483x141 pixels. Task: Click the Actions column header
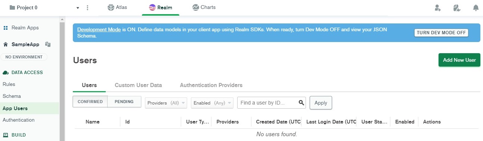click(432, 122)
